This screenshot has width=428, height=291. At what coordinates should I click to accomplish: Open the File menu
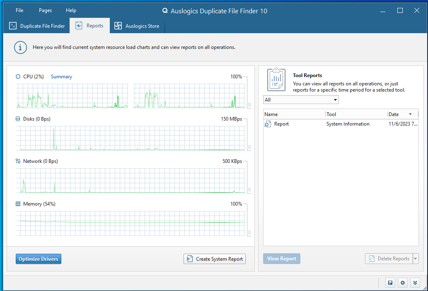click(19, 10)
